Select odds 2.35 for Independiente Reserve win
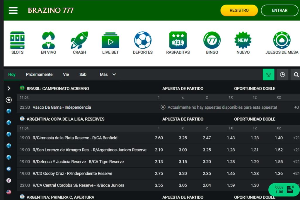This screenshot has width=300, height=200. 207,173
